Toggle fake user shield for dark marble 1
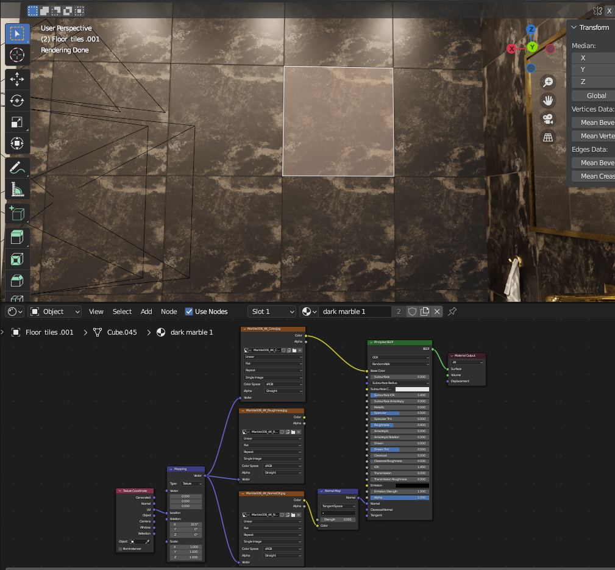Image resolution: width=615 pixels, height=570 pixels. [x=412, y=312]
